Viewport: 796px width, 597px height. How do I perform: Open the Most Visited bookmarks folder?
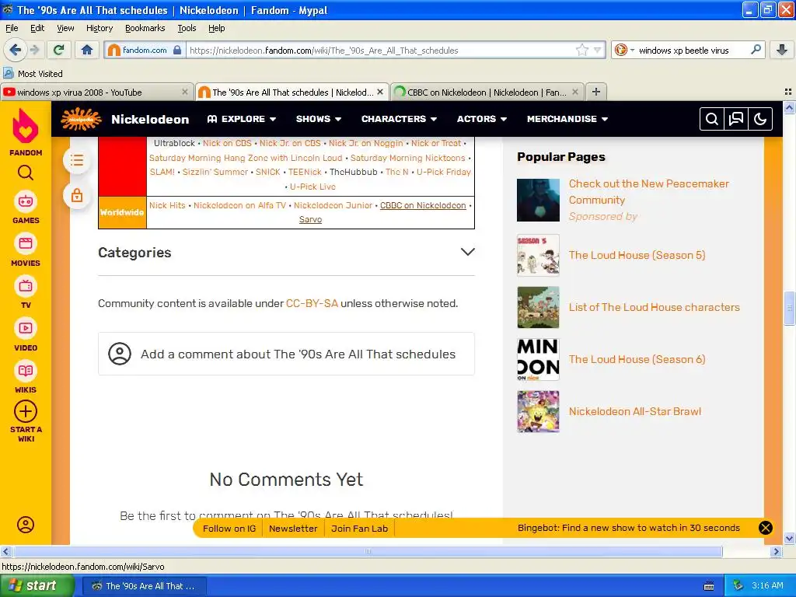click(33, 74)
